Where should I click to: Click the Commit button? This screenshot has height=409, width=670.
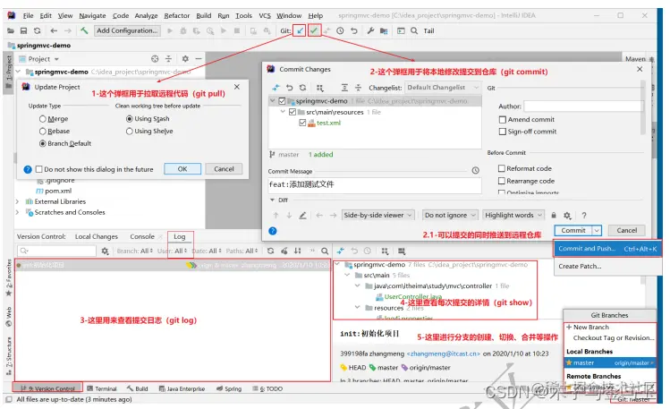tap(573, 231)
